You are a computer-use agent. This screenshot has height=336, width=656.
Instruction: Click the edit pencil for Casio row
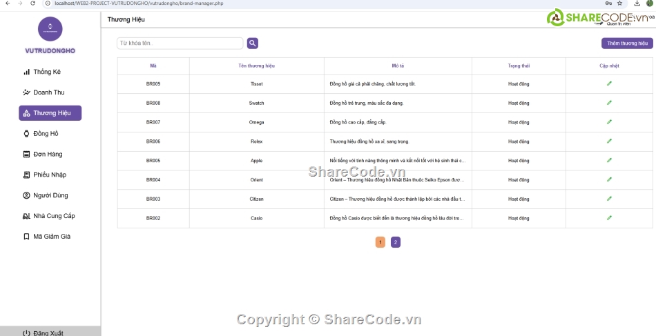(609, 218)
